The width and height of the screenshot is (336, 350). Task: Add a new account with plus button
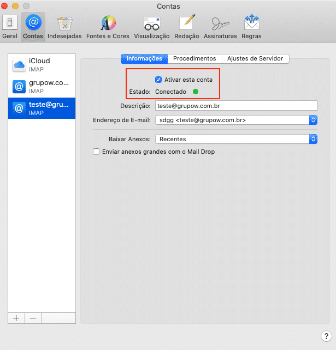pos(16,318)
